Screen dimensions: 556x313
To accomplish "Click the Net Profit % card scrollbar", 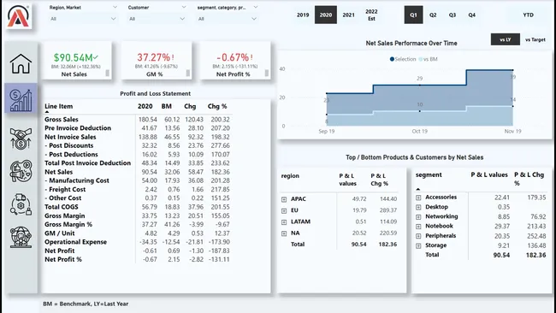I will pyautogui.click(x=267, y=73).
